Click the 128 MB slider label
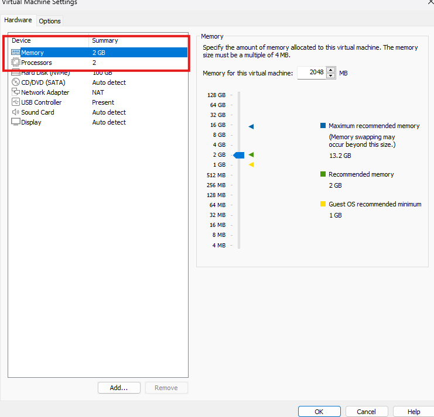Screen dimensions: 434x417 coord(216,195)
